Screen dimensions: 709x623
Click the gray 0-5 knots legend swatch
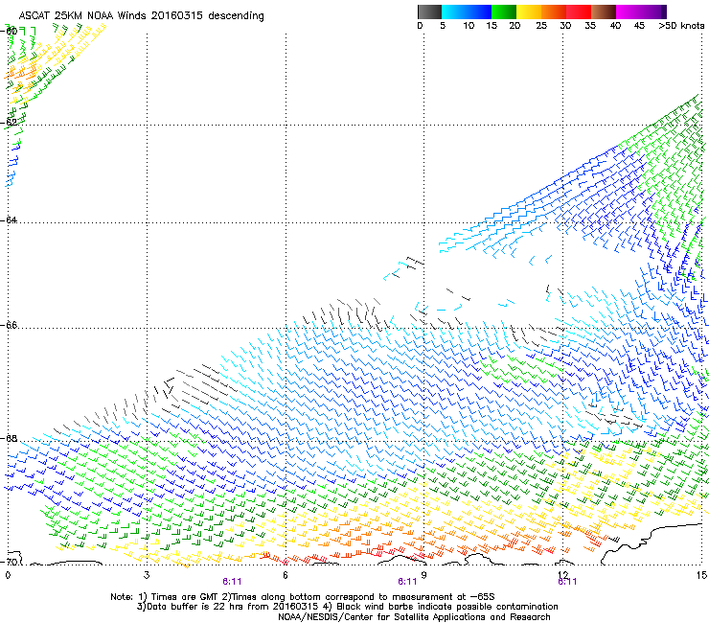[429, 12]
